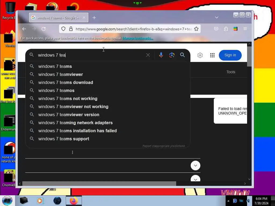Open Google quick settings gear
This screenshot has width=275, height=206.
[200, 55]
